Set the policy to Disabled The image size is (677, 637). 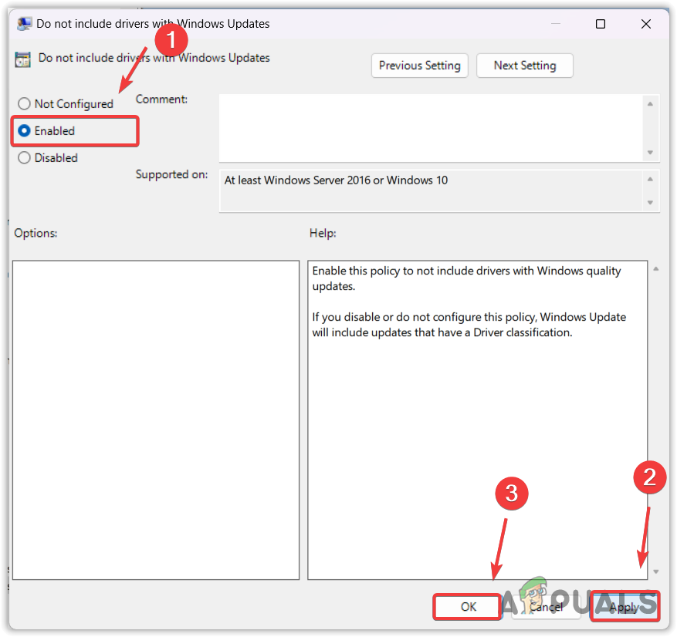tap(25, 158)
